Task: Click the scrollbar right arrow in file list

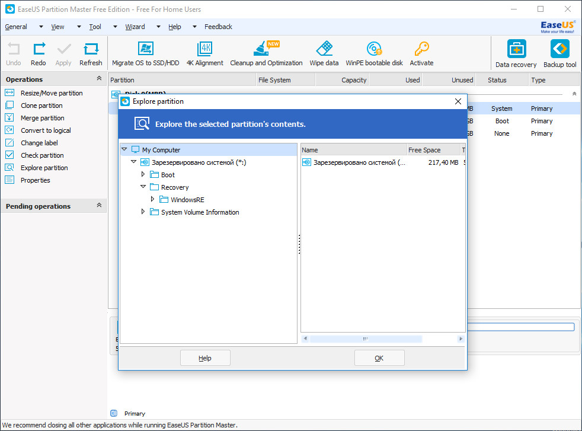Action: [461, 339]
